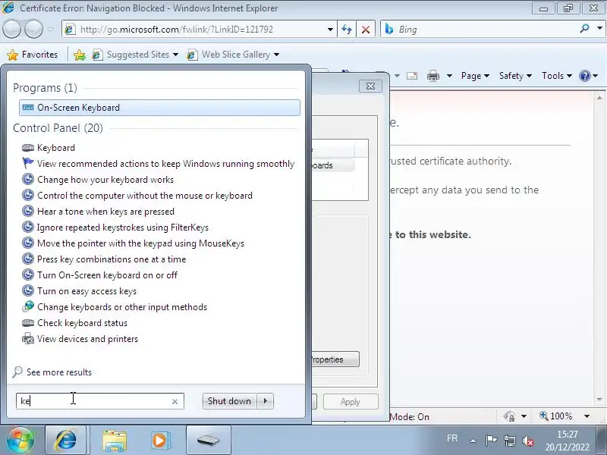Screen dimensions: 607x455
Task: Expand the address bar dropdown
Action: [330, 30]
